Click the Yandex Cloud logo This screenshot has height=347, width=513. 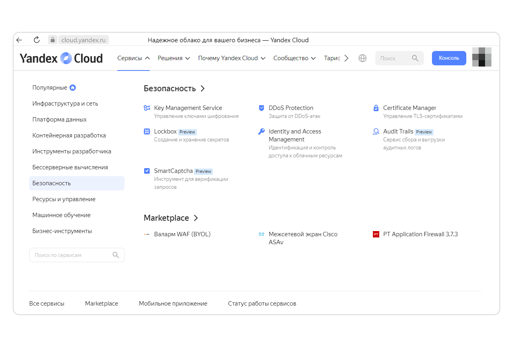[x=61, y=58]
